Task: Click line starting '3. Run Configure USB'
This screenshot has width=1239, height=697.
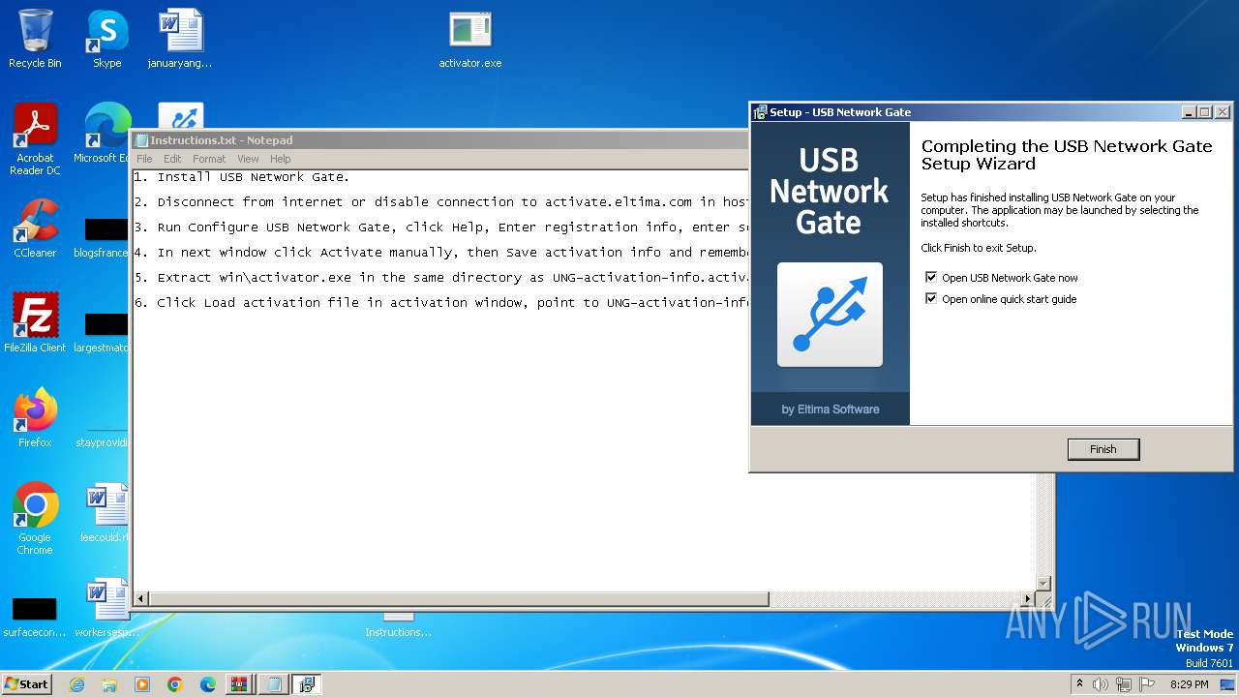Action: click(x=440, y=227)
